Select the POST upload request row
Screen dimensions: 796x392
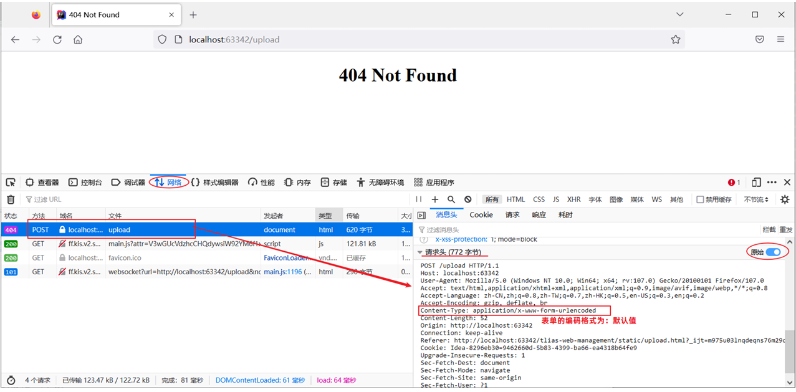[206, 230]
